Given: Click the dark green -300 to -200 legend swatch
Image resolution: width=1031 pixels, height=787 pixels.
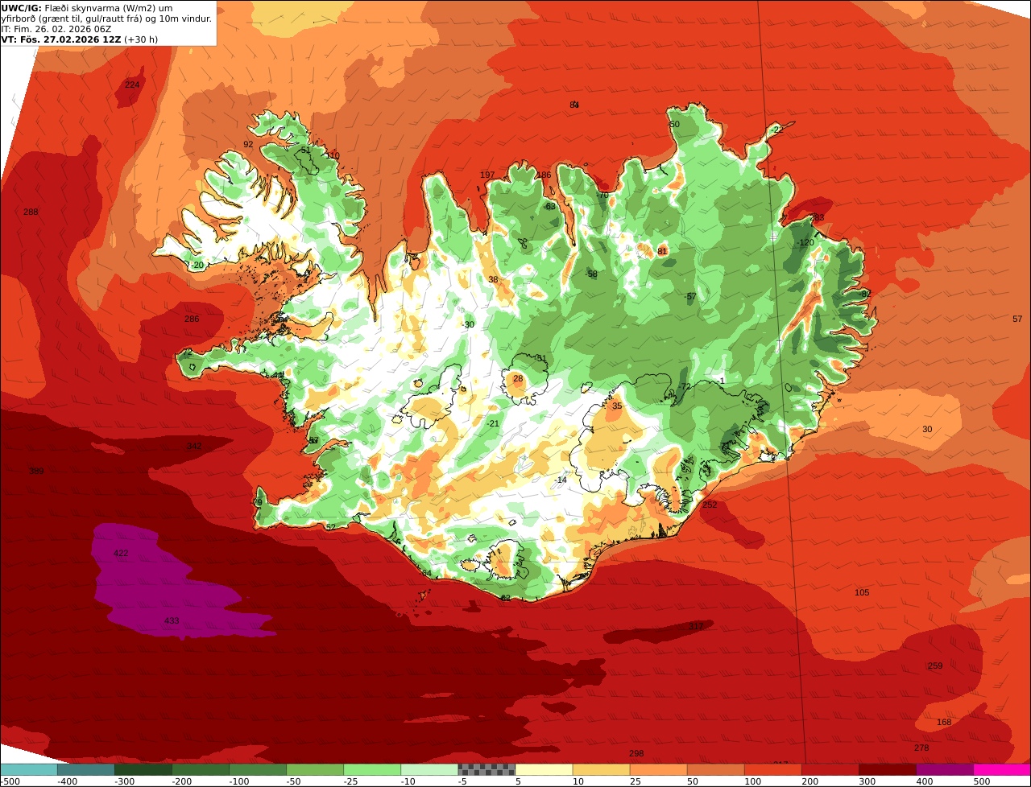Looking at the screenshot, I should click(x=143, y=769).
